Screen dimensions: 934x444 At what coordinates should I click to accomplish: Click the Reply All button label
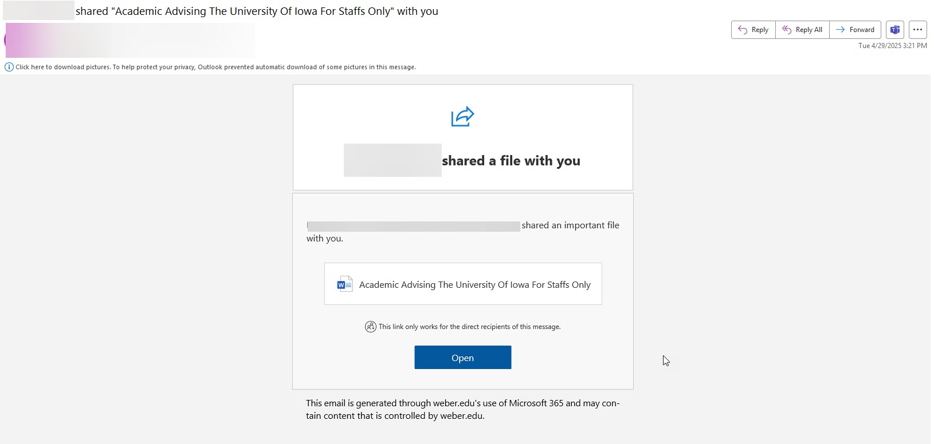click(x=809, y=30)
